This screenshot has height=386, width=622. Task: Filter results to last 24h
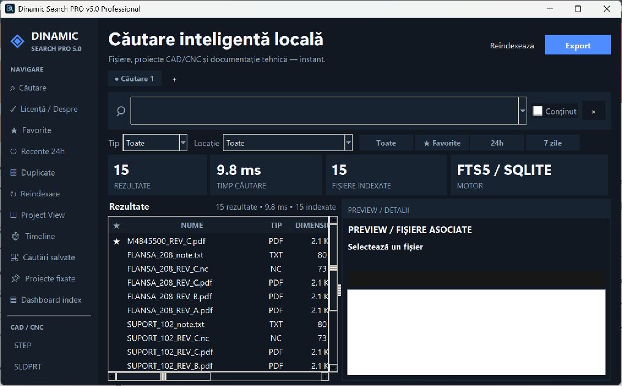[497, 143]
